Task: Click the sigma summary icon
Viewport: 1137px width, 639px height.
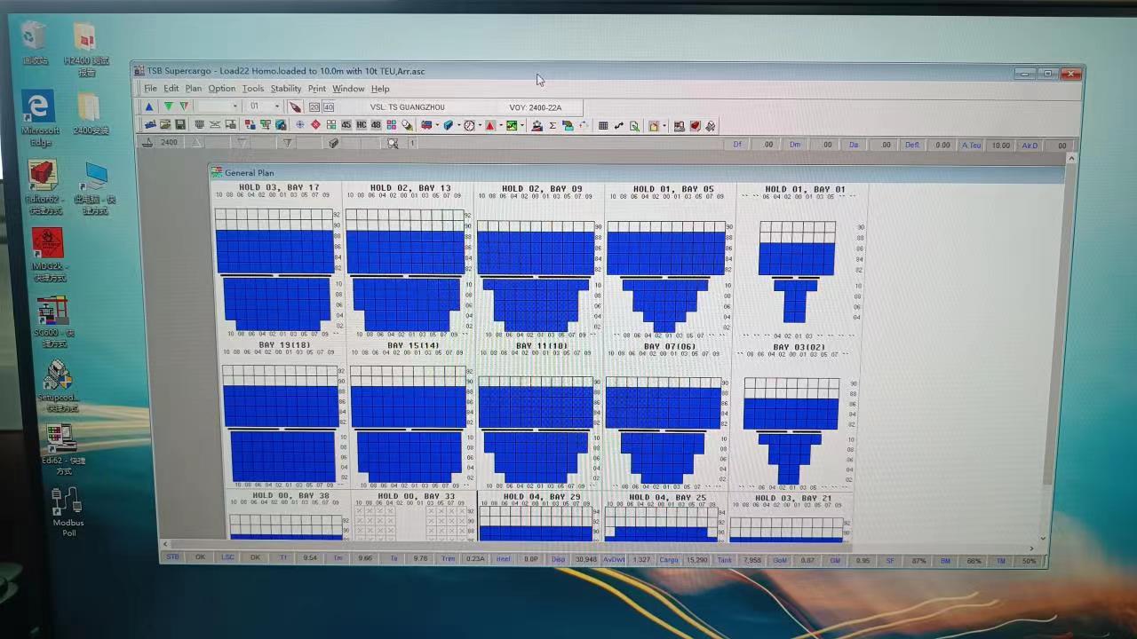Action: coord(552,126)
